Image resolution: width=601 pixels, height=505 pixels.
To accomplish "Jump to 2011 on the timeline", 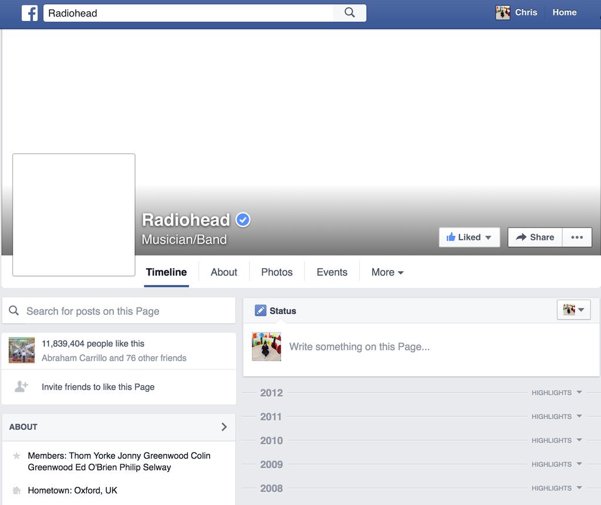I will click(271, 416).
